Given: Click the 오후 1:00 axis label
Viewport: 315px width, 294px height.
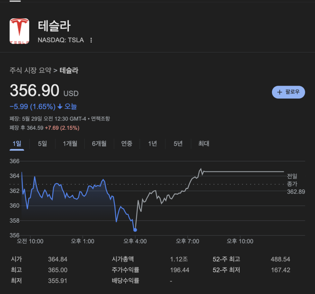Looking at the screenshot, I should click(x=82, y=241).
